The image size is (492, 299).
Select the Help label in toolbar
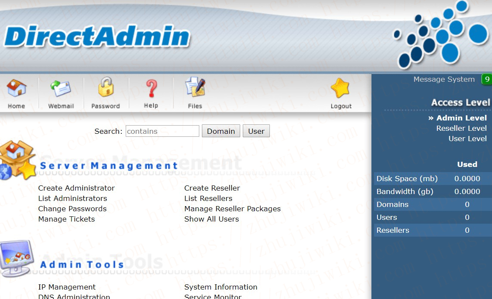(x=151, y=106)
